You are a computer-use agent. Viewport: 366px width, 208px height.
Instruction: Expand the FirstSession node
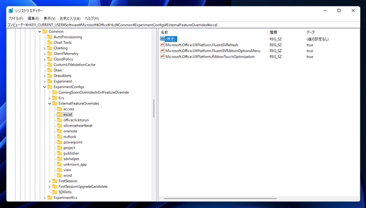(x=50, y=181)
